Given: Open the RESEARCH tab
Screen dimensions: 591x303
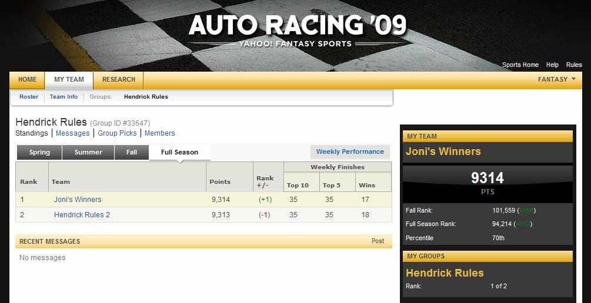Looking at the screenshot, I should [x=119, y=79].
